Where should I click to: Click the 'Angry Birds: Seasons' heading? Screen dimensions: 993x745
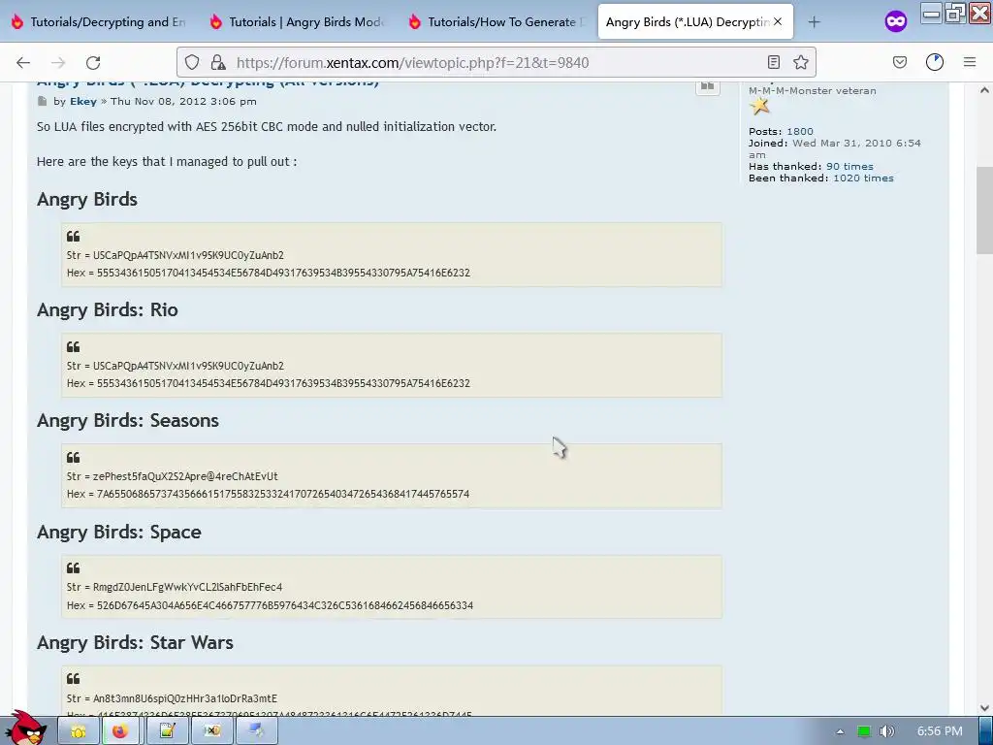click(x=127, y=421)
